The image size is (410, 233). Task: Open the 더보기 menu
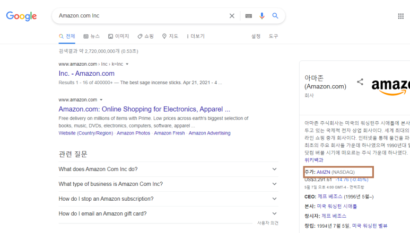click(196, 36)
